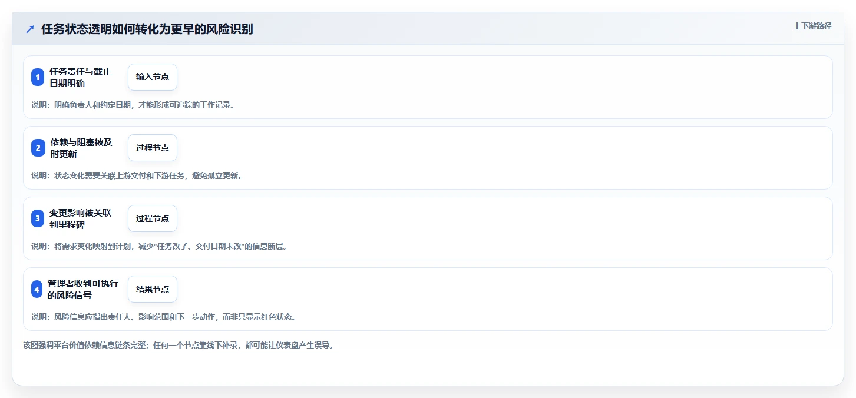Click the 上下游路径 label in the header
The width and height of the screenshot is (856, 398).
(x=812, y=26)
